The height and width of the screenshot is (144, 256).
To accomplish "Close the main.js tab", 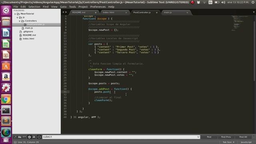I will coord(187,12).
